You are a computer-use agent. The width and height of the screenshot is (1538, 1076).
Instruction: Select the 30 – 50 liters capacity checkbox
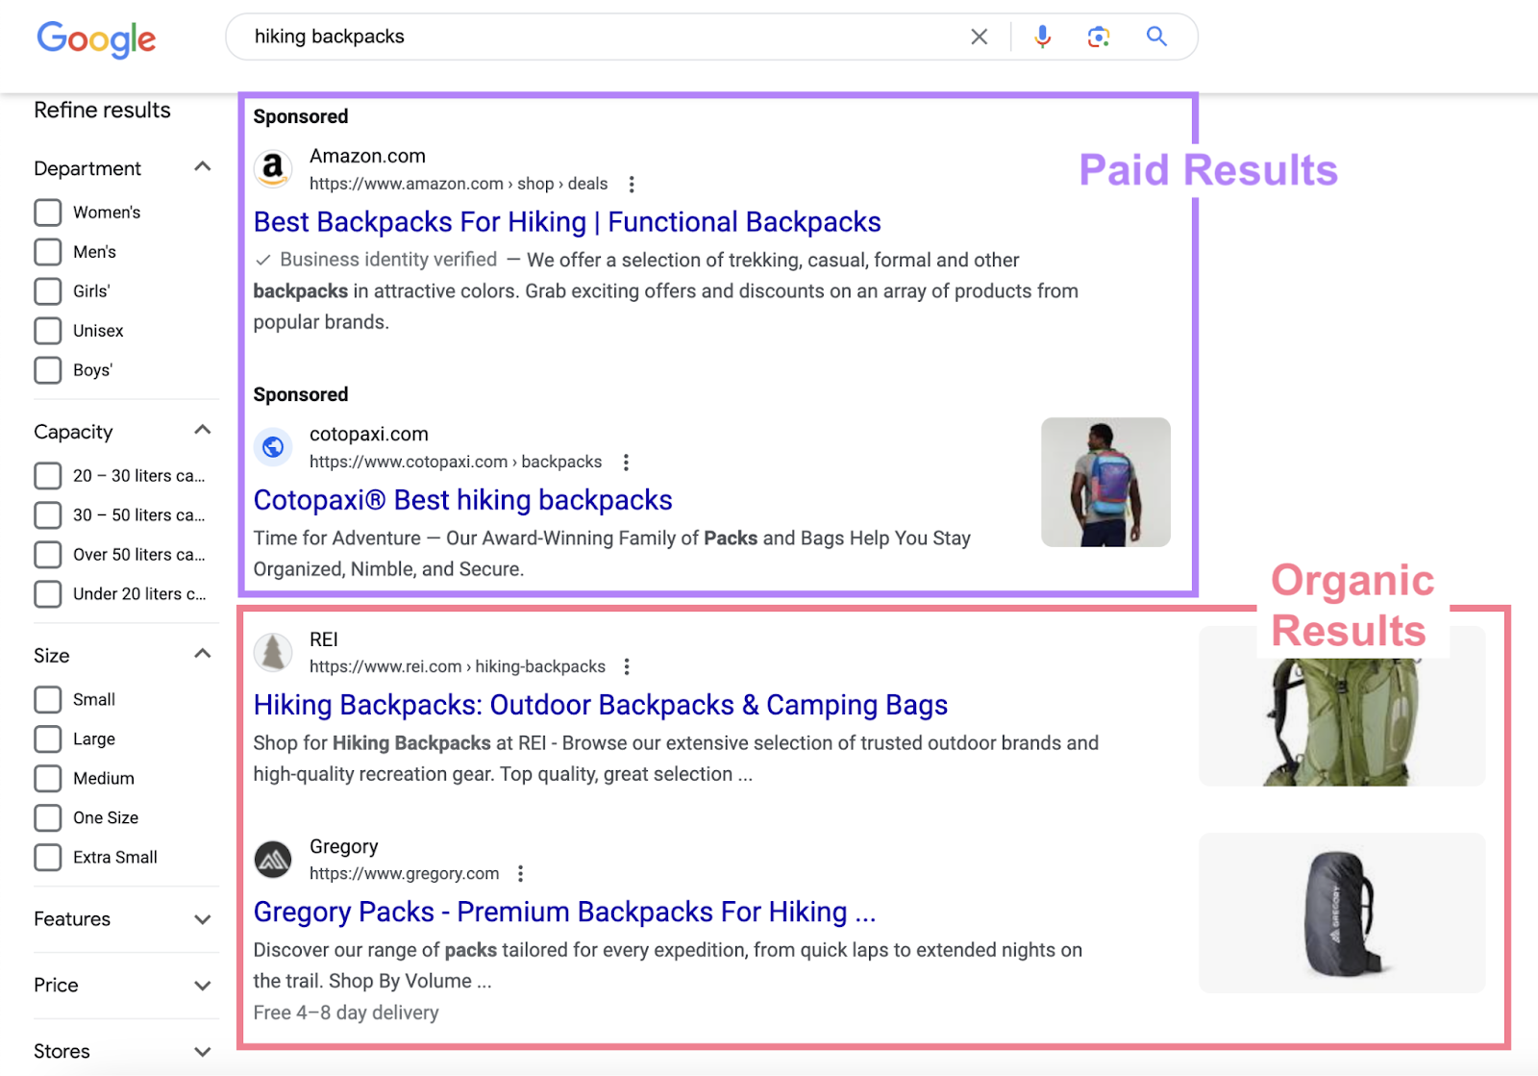click(48, 515)
